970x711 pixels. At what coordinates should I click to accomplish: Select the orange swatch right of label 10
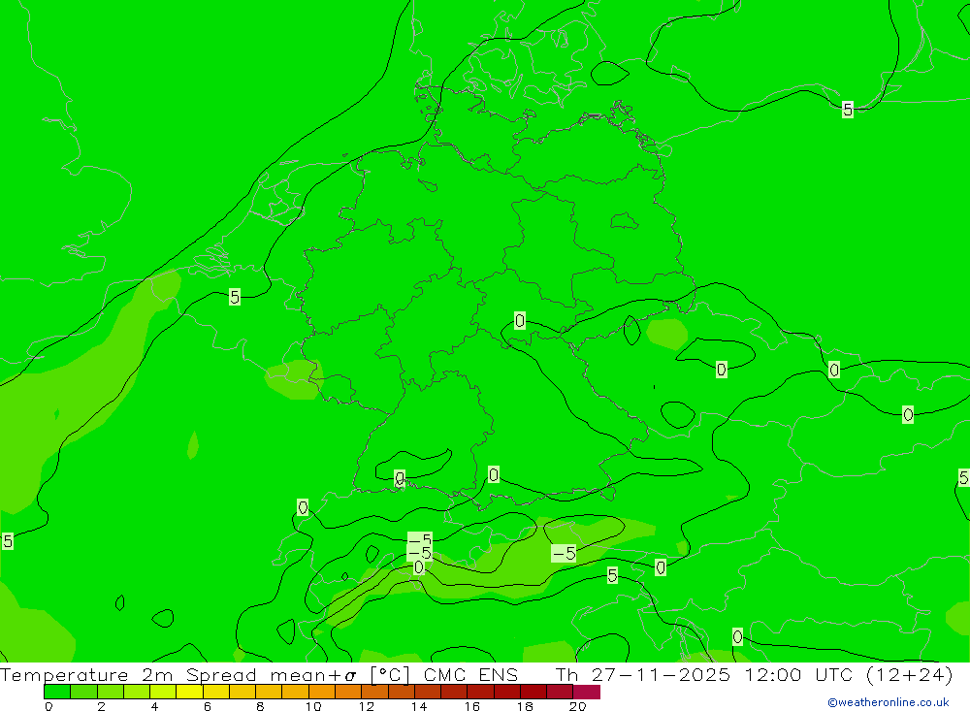(322, 692)
